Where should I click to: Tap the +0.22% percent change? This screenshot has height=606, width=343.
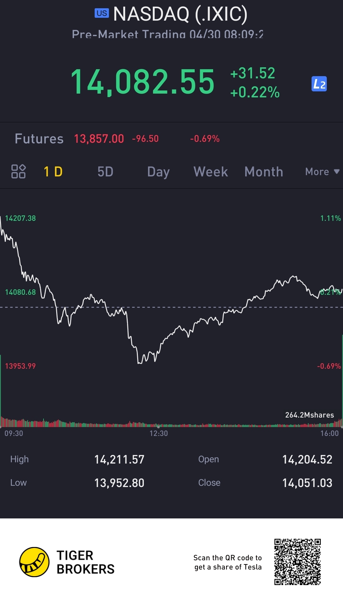pos(255,92)
